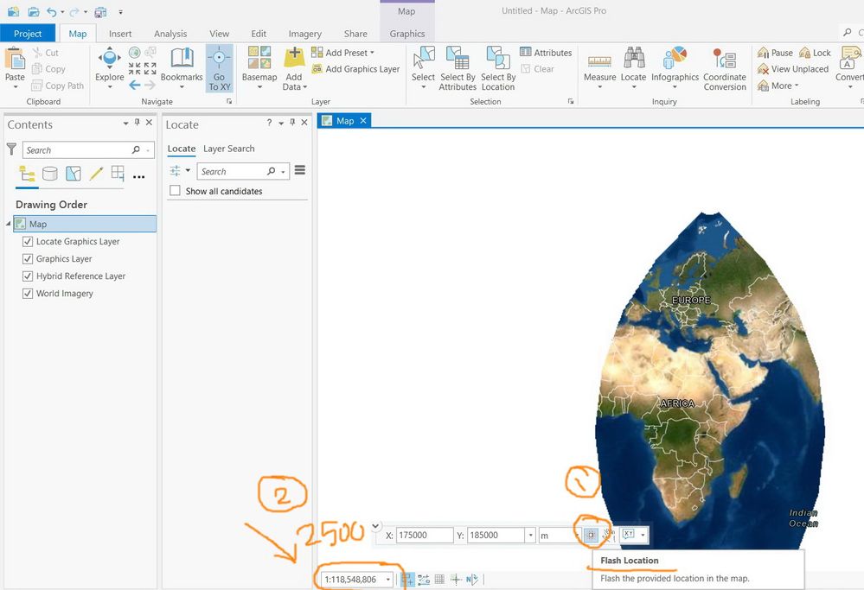Open the units dropdown showing m

point(577,536)
